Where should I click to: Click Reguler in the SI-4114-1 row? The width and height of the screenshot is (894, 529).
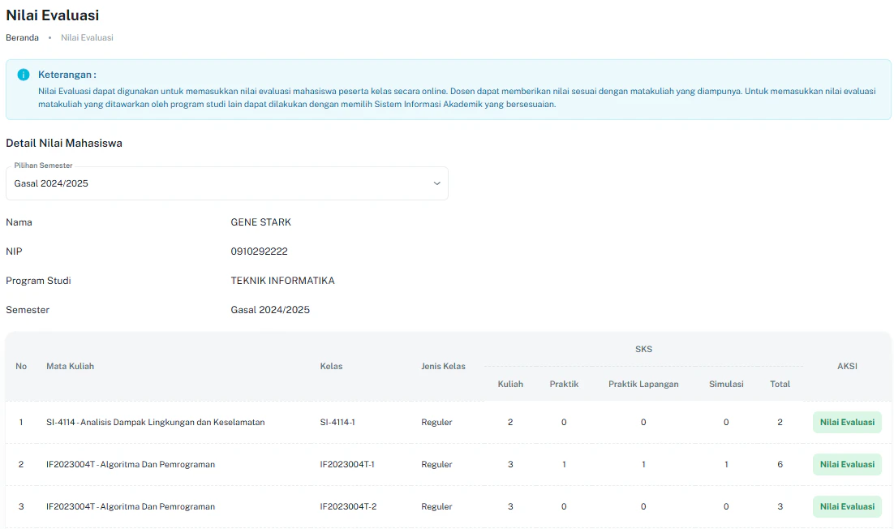point(436,423)
